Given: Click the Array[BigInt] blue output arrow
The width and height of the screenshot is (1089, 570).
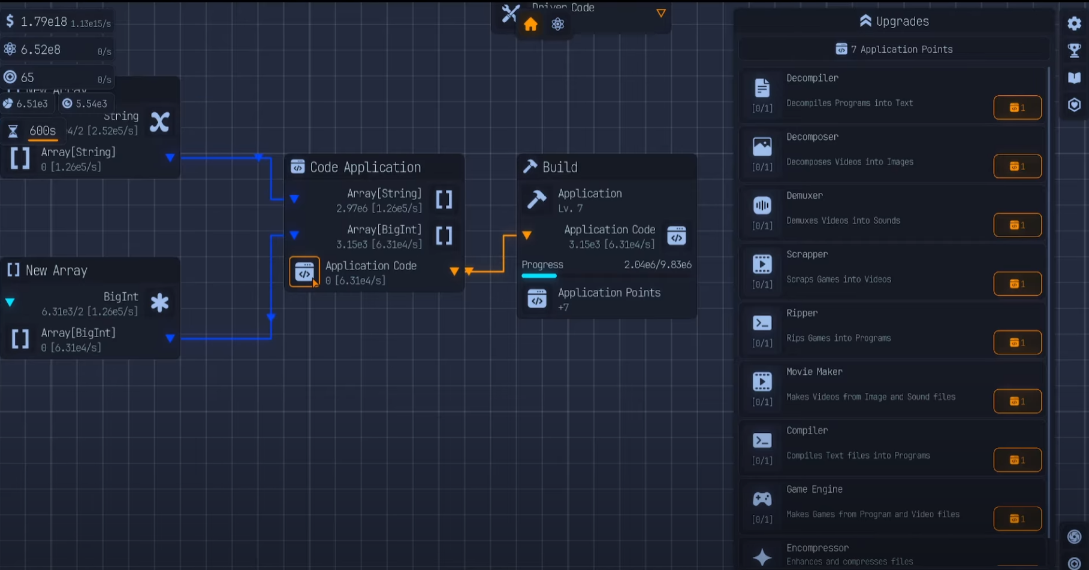Looking at the screenshot, I should pyautogui.click(x=170, y=338).
